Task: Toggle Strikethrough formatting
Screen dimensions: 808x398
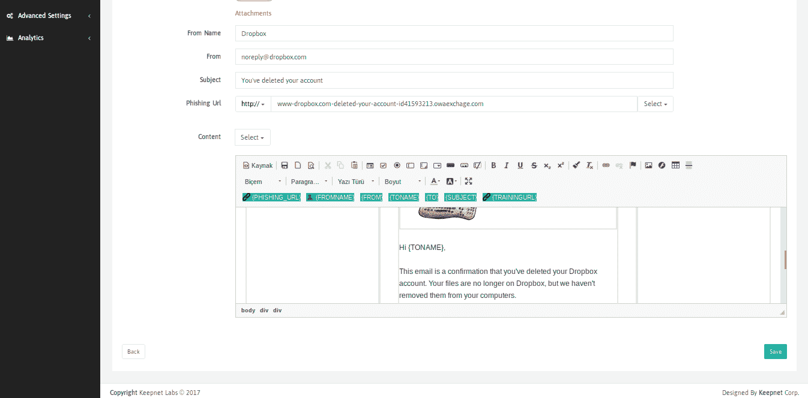Action: [x=534, y=165]
